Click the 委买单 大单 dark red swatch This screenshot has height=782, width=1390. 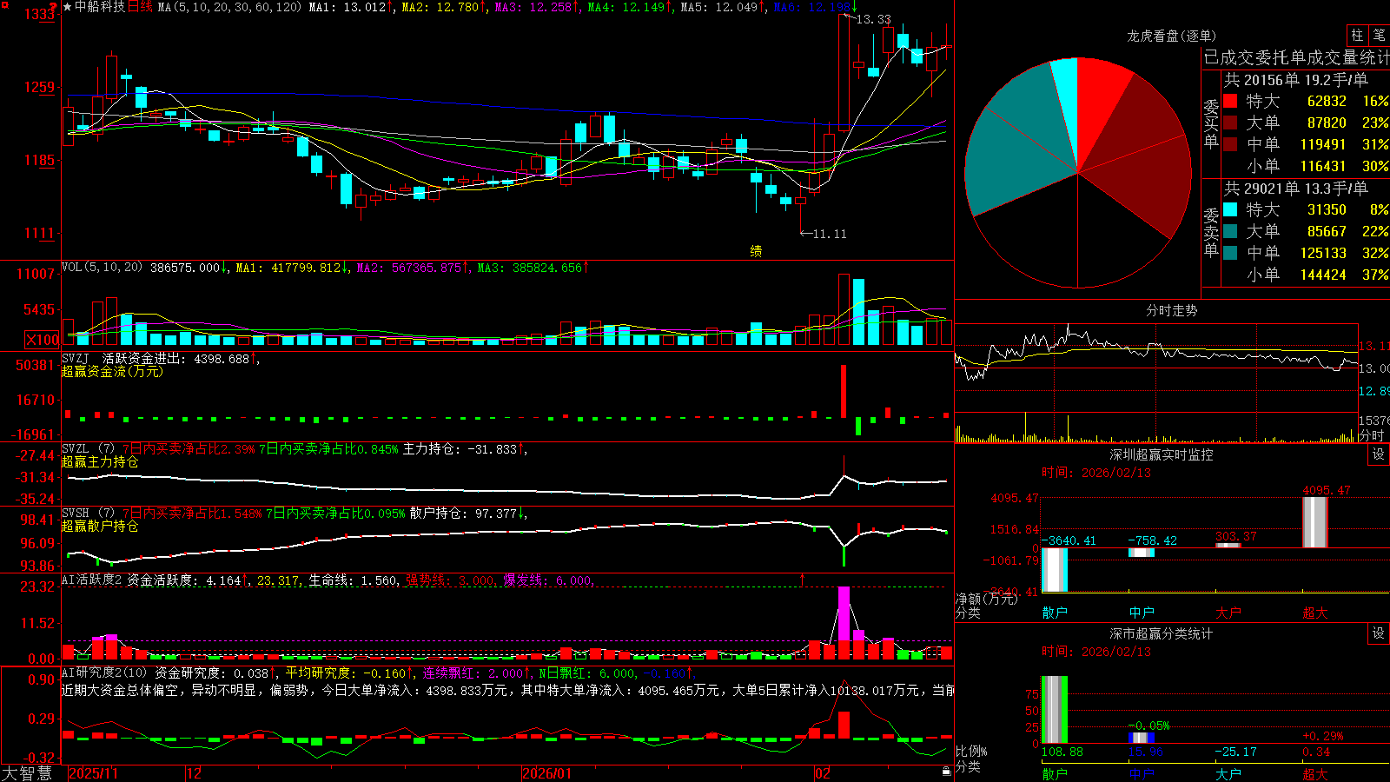[x=1230, y=123]
